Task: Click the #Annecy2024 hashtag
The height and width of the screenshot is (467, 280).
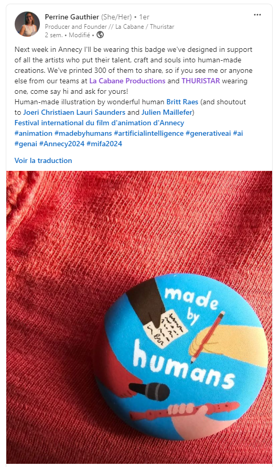Action: tap(62, 144)
